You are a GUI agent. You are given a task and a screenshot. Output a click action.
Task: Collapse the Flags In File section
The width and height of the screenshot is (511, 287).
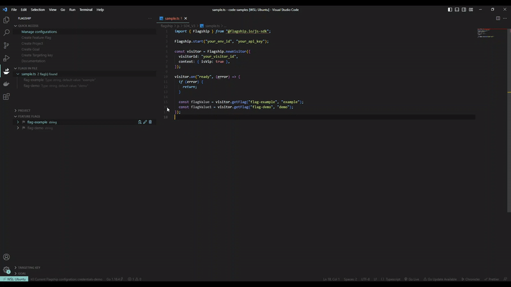(x=15, y=68)
